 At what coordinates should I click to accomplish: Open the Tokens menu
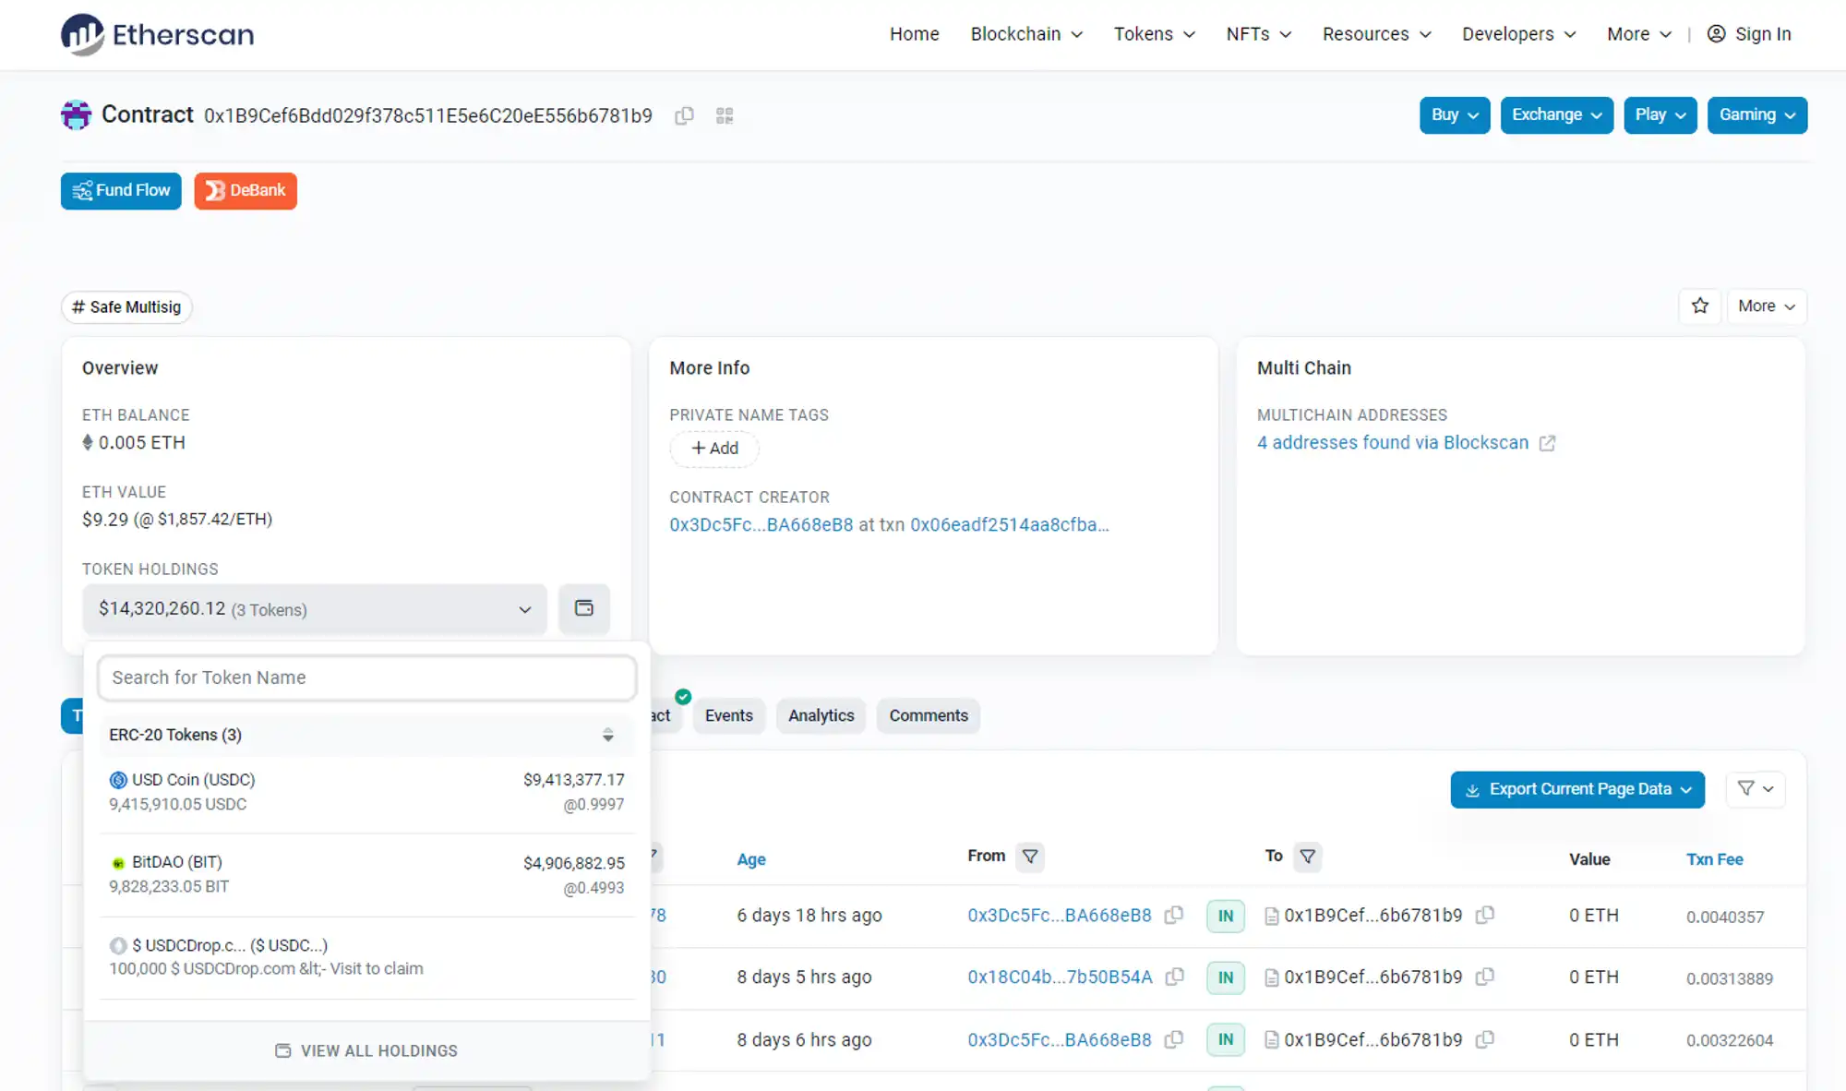tap(1154, 34)
